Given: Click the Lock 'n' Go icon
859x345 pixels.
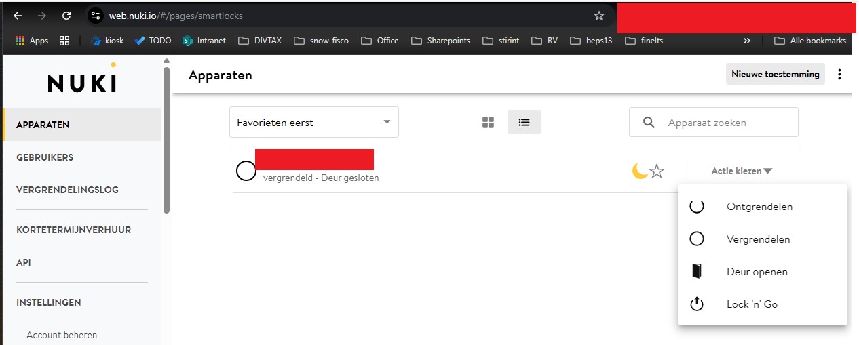Looking at the screenshot, I should tap(696, 304).
